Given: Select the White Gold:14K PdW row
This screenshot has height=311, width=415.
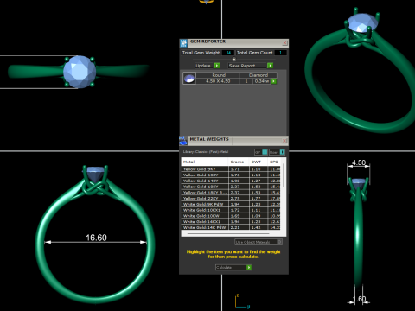Looking at the screenshot, I should pyautogui.click(x=231, y=227).
